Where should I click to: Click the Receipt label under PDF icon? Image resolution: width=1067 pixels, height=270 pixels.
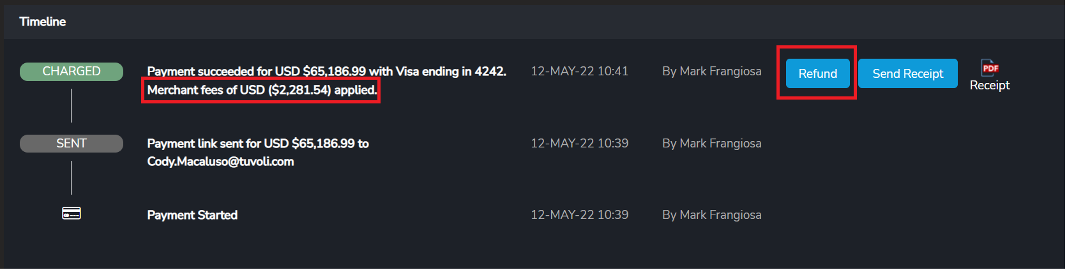click(x=989, y=86)
